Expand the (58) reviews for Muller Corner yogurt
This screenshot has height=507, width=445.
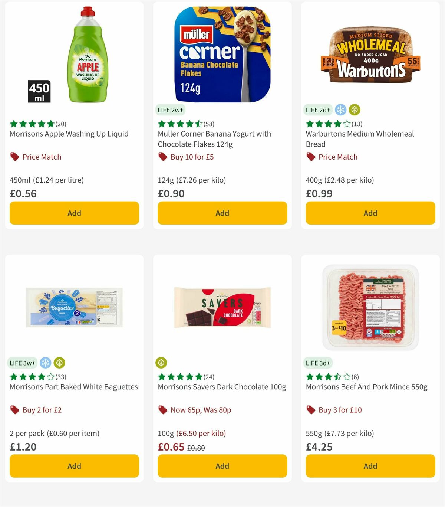click(209, 124)
